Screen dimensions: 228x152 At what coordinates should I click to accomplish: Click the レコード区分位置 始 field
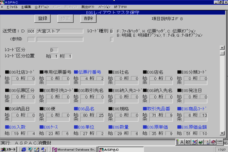(54, 56)
